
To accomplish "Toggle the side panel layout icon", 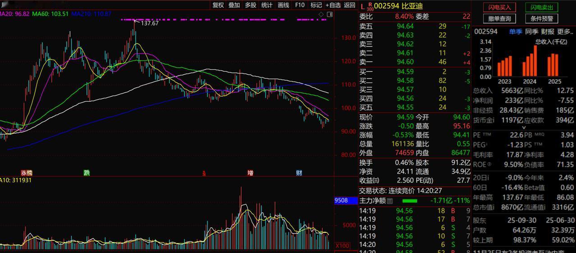I will click(330, 14).
